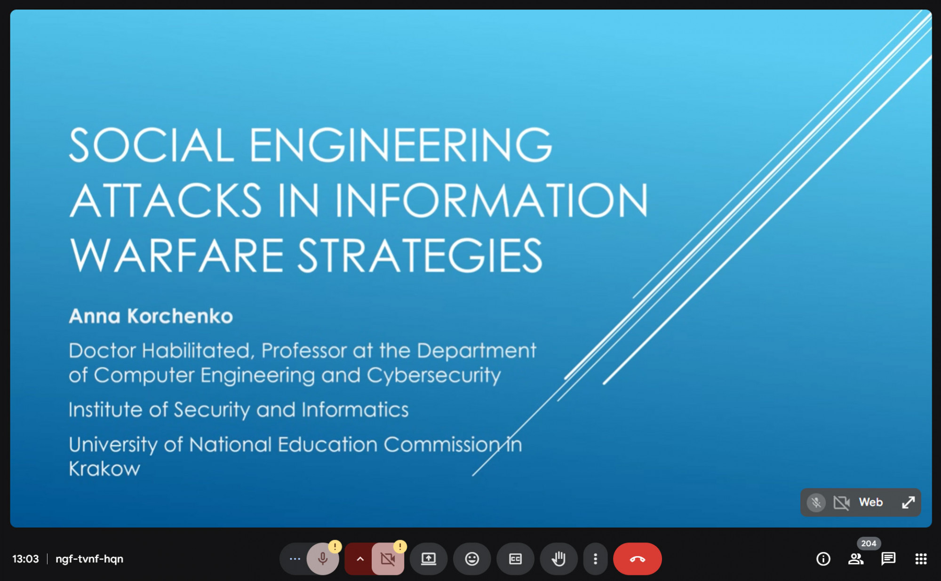Screen dimensions: 941x581
Task: Open more options vertical dots menu
Action: [x=595, y=559]
